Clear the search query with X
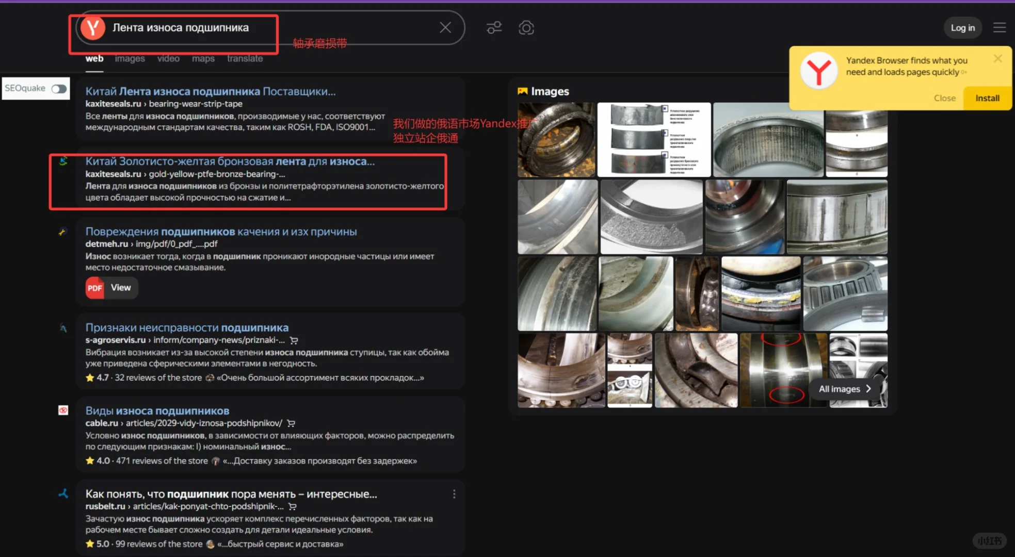The width and height of the screenshot is (1015, 557). pos(445,28)
